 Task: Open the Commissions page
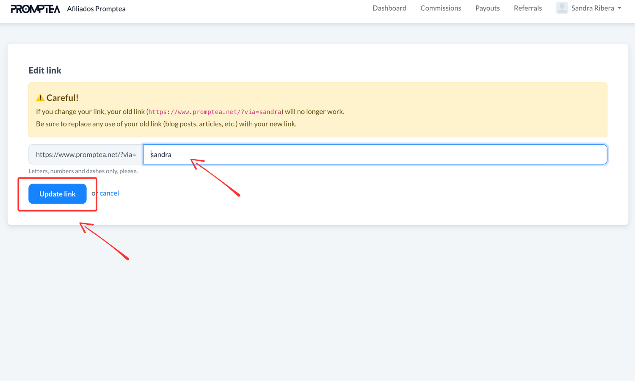[441, 8]
